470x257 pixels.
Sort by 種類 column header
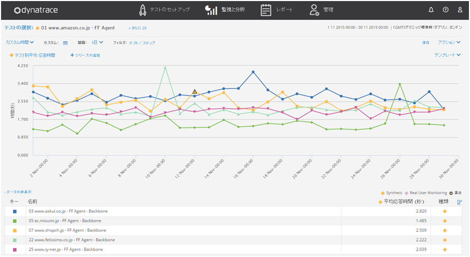tap(443, 202)
